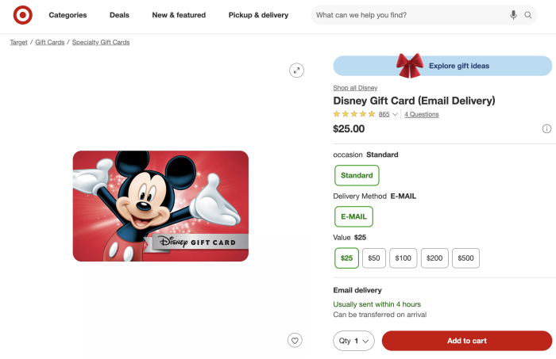
Task: Click the five-star rating icons
Action: point(354,114)
